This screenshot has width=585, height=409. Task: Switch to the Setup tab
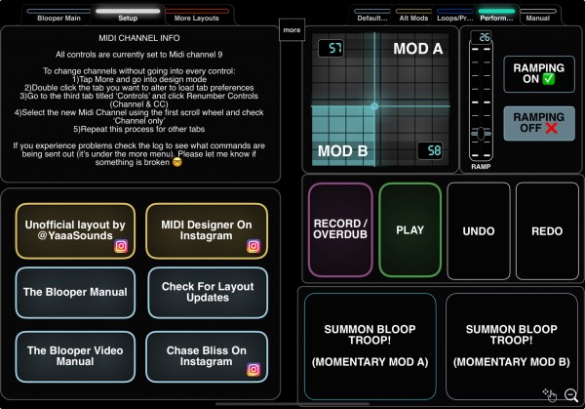[x=128, y=16]
